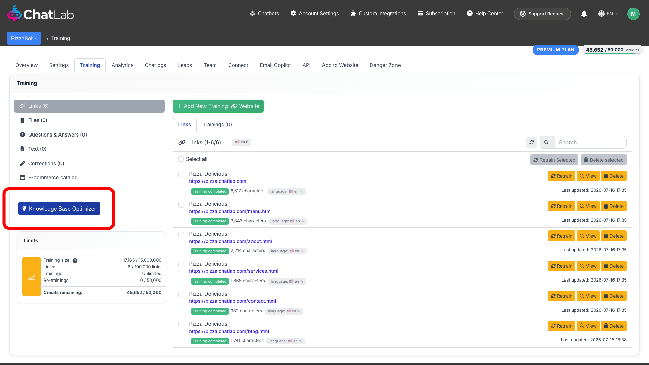
Task: Open Account Settings in top navigation
Action: tap(315, 14)
